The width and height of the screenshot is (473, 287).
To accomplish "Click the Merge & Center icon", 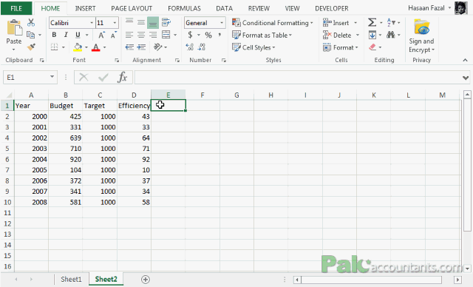I will pos(166,35).
